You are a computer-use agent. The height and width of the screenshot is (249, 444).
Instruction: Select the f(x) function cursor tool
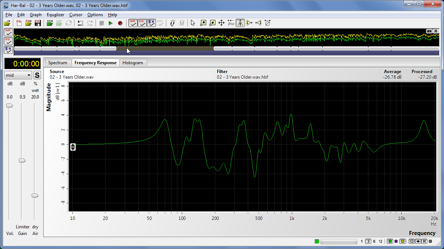coord(231,23)
